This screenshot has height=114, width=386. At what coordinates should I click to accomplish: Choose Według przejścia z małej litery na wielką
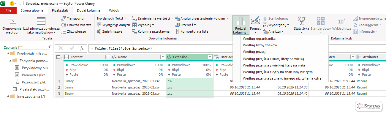(281, 59)
